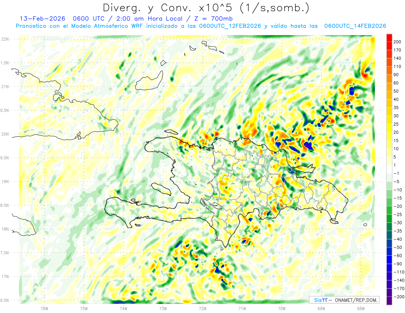Click the "19N" latitude label
This screenshot has height=313, width=405.
click(x=5, y=182)
